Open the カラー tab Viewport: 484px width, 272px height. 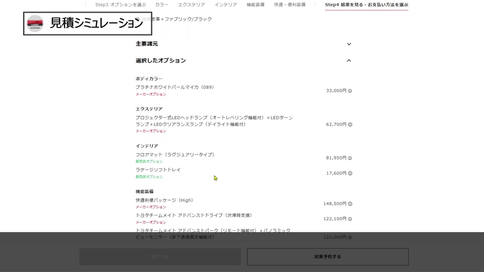click(x=162, y=5)
